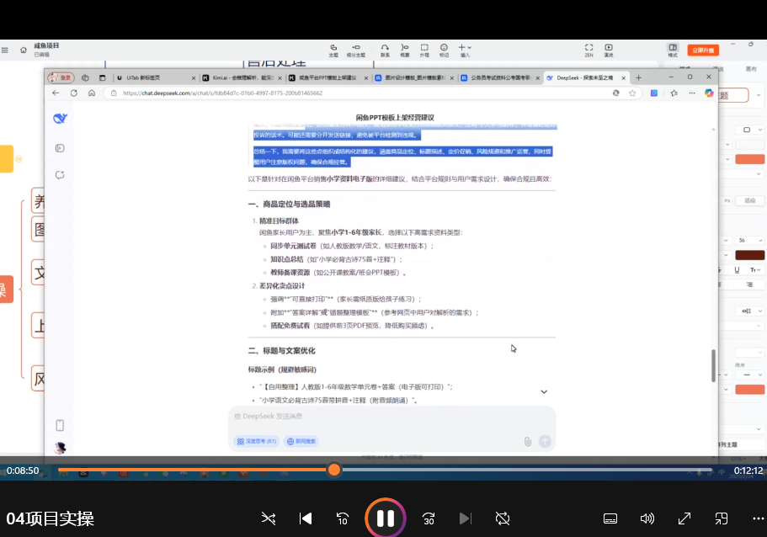Open browser tab actions menu icon
The image size is (767, 537).
click(102, 77)
